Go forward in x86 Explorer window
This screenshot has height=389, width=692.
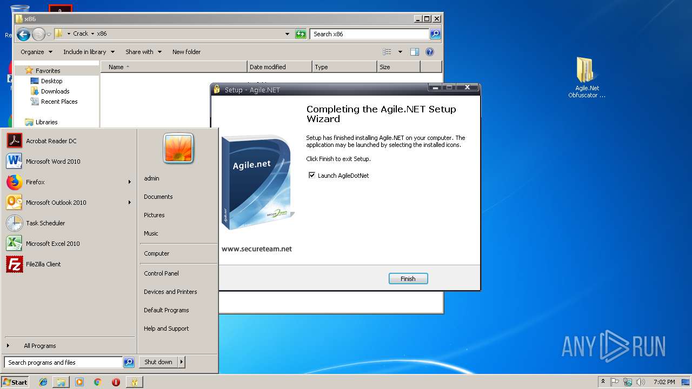38,35
